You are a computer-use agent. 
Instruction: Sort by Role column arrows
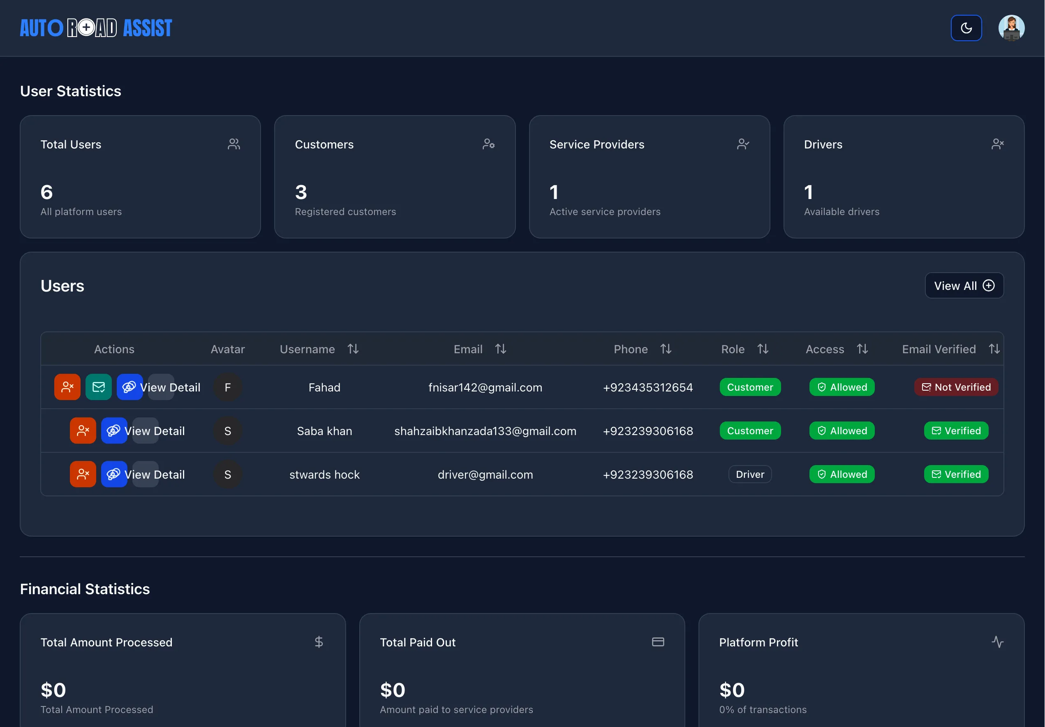pyautogui.click(x=763, y=349)
